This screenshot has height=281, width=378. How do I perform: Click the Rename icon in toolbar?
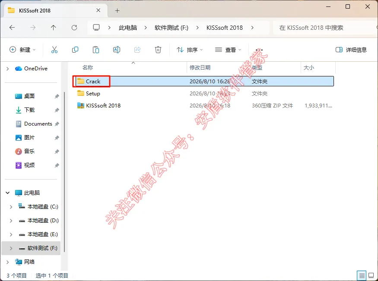point(117,50)
